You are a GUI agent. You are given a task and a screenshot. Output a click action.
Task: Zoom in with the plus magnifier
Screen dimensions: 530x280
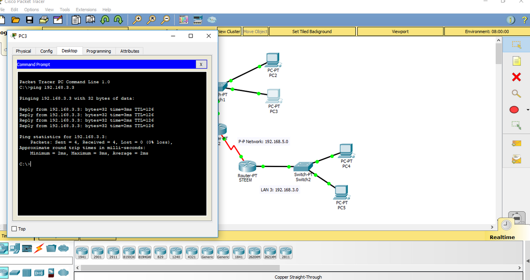pyautogui.click(x=137, y=19)
